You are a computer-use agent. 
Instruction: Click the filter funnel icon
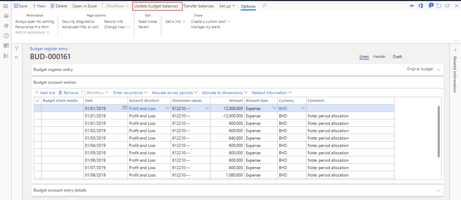point(17,48)
